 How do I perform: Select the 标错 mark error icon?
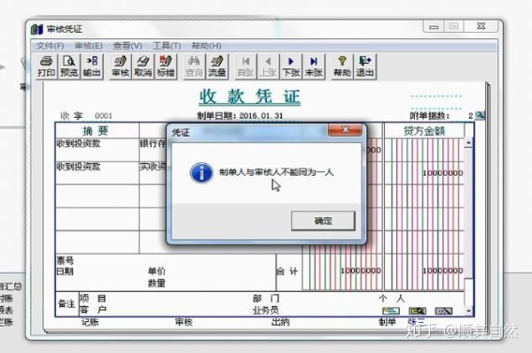coord(166,67)
